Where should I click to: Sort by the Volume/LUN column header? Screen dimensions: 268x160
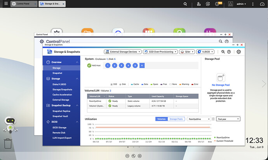tap(97, 96)
